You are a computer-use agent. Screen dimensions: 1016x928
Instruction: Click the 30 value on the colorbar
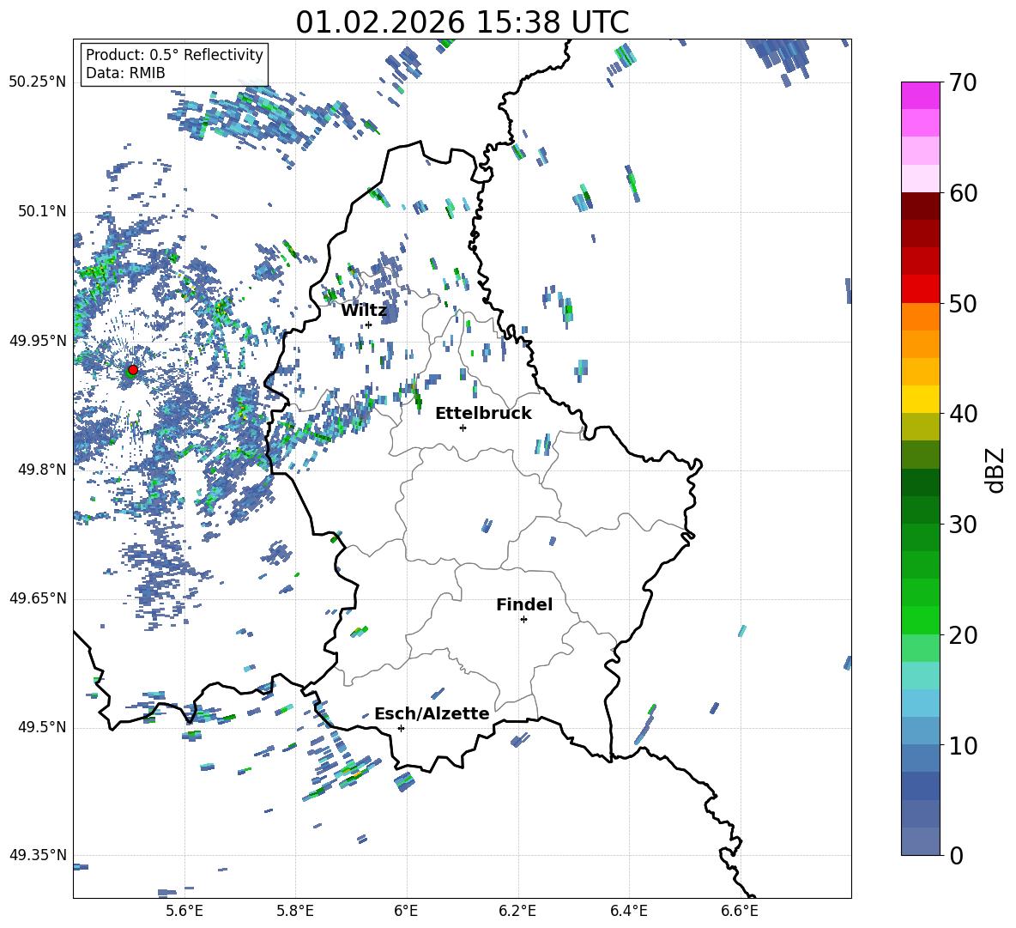click(x=963, y=525)
